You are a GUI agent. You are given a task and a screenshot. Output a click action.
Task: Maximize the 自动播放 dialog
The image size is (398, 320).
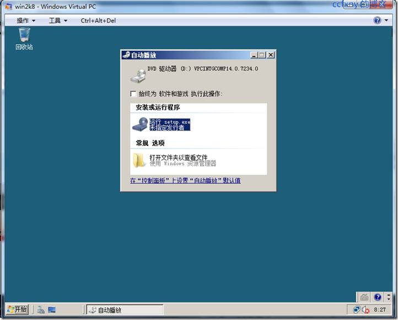(x=262, y=55)
